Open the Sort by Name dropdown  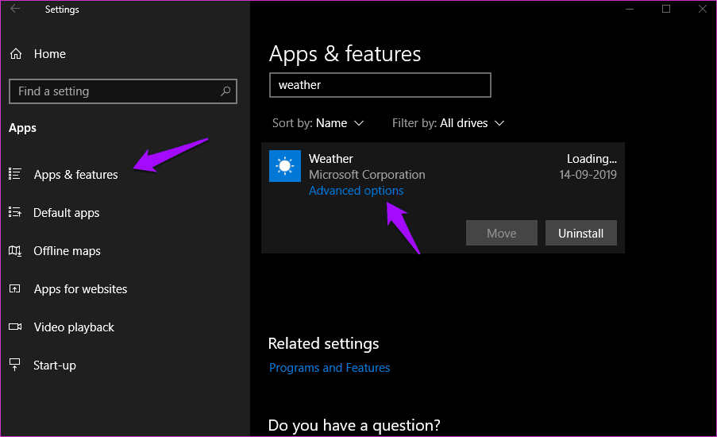[318, 123]
